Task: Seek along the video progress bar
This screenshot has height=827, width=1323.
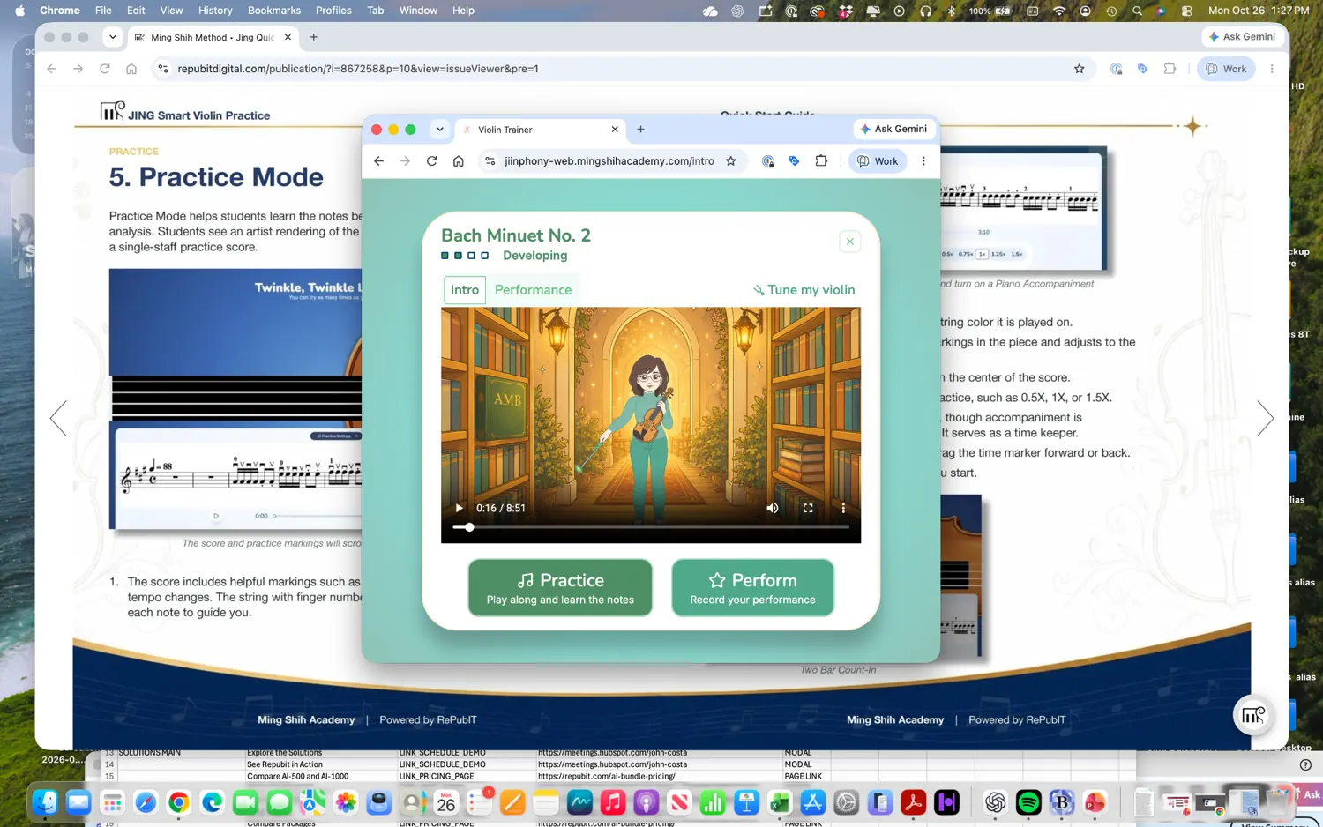Action: [651, 527]
